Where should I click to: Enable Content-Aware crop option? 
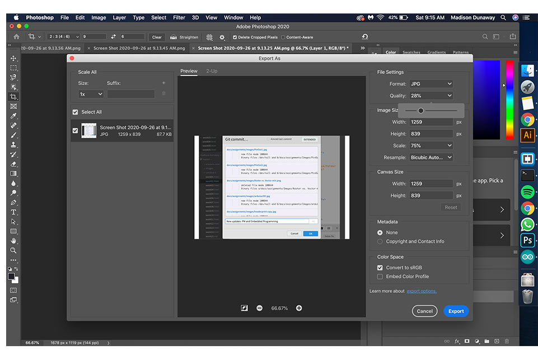tap(283, 37)
